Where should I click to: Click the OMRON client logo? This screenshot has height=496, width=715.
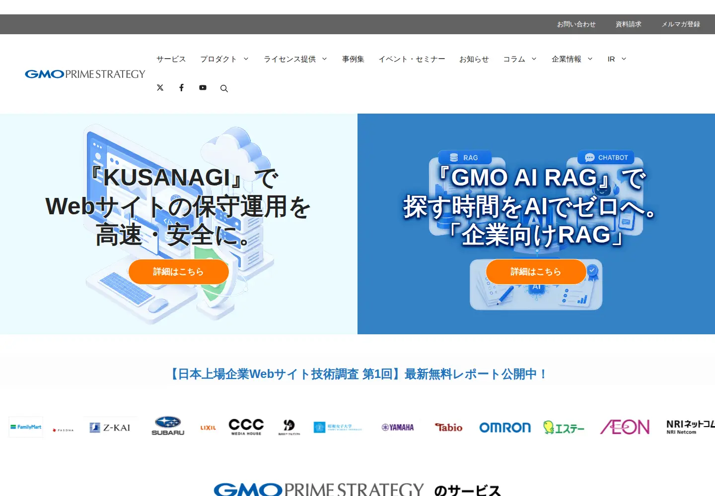coord(505,428)
